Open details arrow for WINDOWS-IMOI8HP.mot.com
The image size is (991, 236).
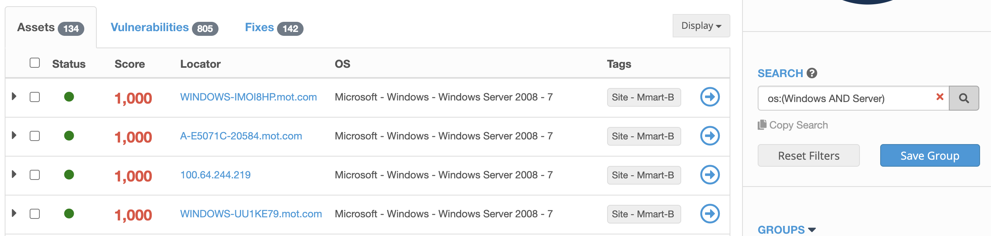[710, 97]
